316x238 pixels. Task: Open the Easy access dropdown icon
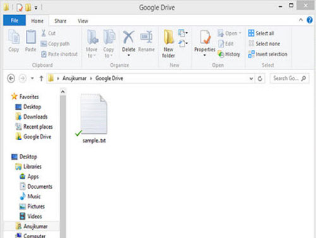(183, 44)
